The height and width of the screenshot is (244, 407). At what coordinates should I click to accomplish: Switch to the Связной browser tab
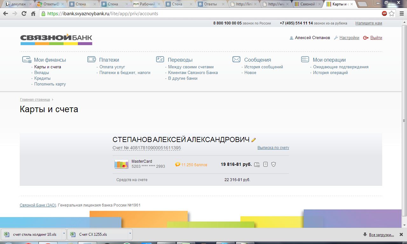(307, 4)
